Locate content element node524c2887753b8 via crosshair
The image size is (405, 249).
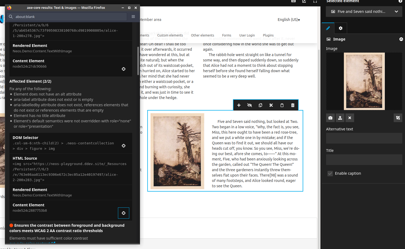click(x=124, y=213)
